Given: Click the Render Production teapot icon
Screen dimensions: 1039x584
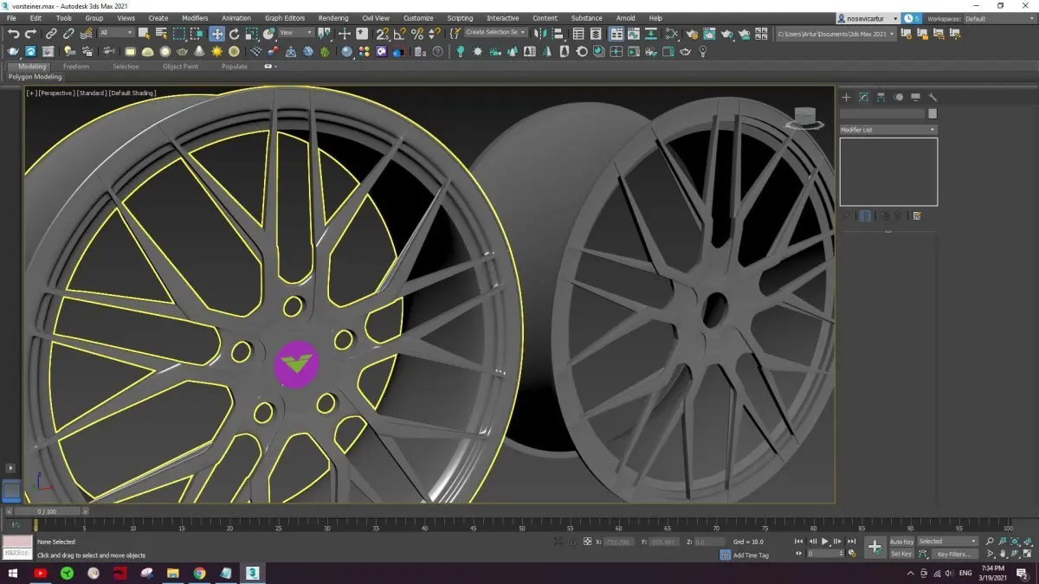Looking at the screenshot, I should click(x=727, y=33).
